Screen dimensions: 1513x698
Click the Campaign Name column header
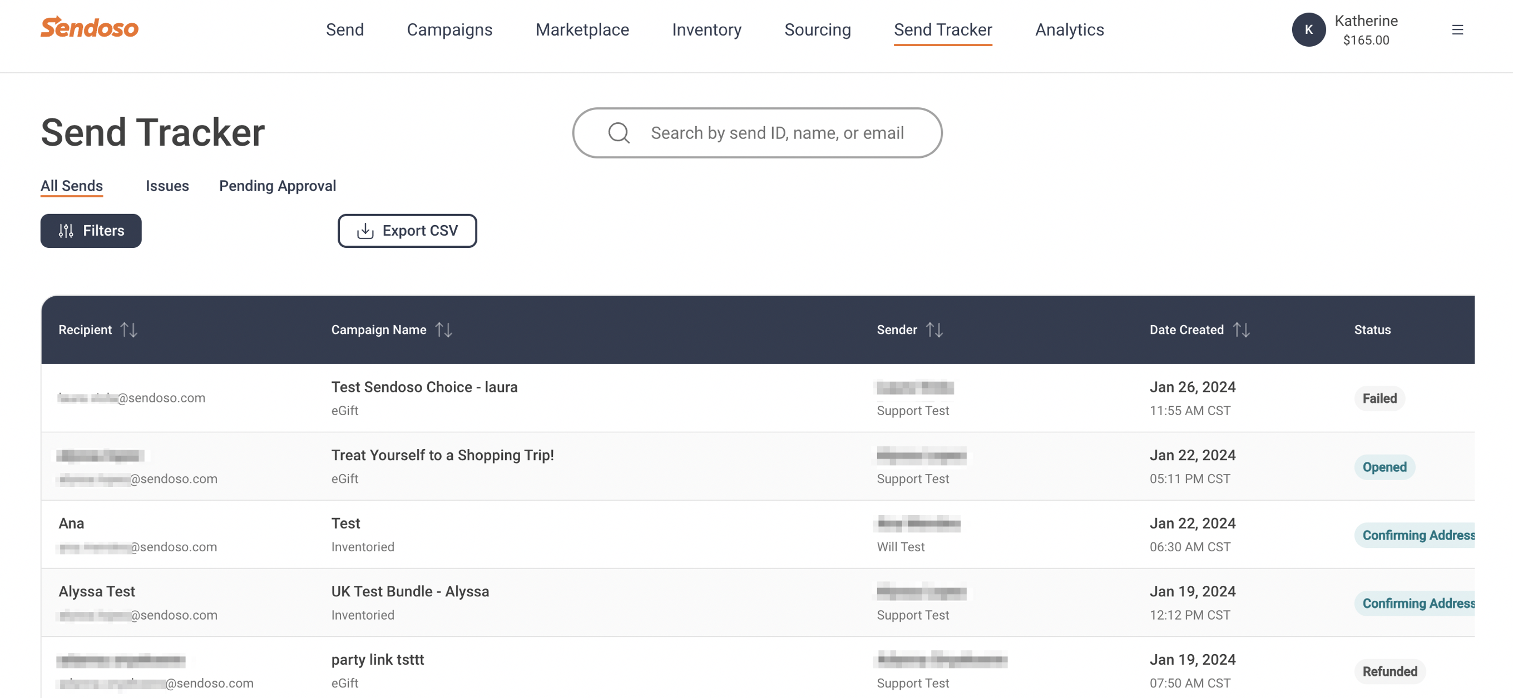click(x=379, y=330)
